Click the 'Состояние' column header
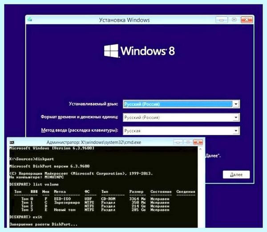267x232 pixels. [161, 192]
